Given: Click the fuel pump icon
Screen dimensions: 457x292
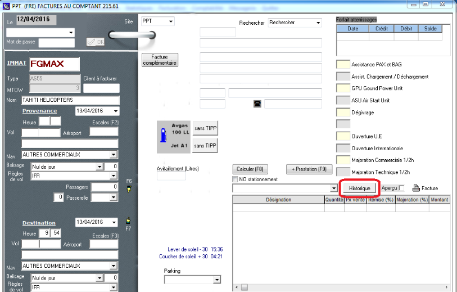Looking at the screenshot, I should click(x=164, y=136).
